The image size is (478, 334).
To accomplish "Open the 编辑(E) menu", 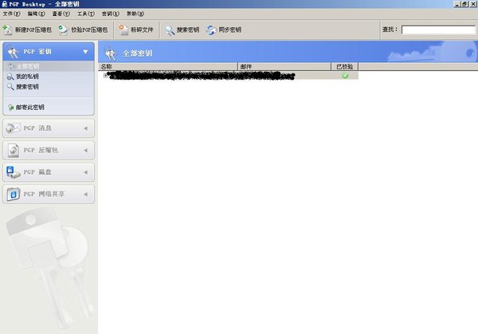I will click(36, 14).
